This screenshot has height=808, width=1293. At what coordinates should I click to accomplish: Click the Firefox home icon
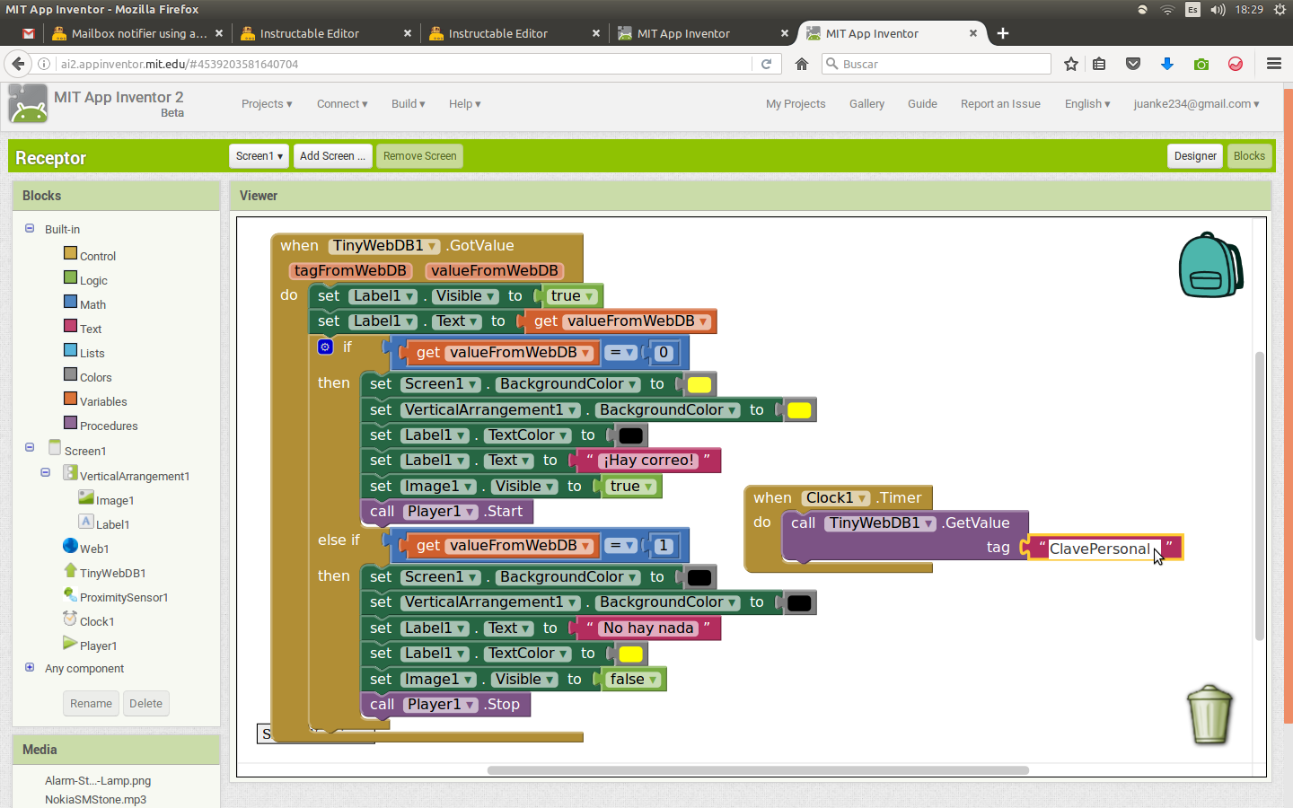point(802,64)
